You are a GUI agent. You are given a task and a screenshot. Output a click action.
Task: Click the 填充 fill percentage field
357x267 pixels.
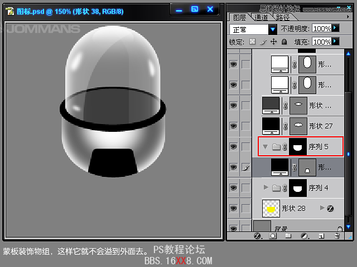pyautogui.click(x=321, y=42)
